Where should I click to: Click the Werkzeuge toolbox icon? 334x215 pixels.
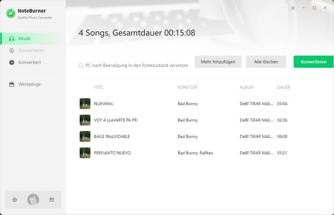coord(12,84)
